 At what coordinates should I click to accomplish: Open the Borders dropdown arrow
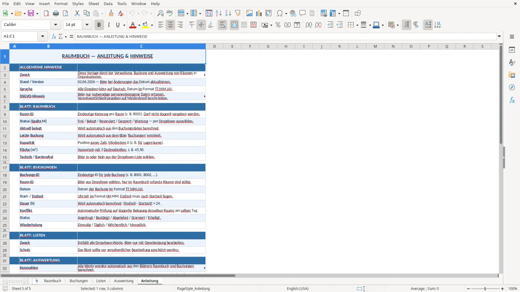click(x=357, y=25)
